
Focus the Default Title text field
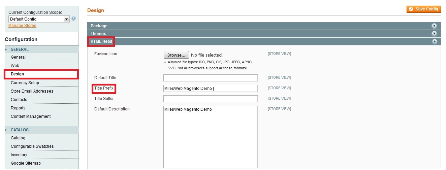click(211, 78)
